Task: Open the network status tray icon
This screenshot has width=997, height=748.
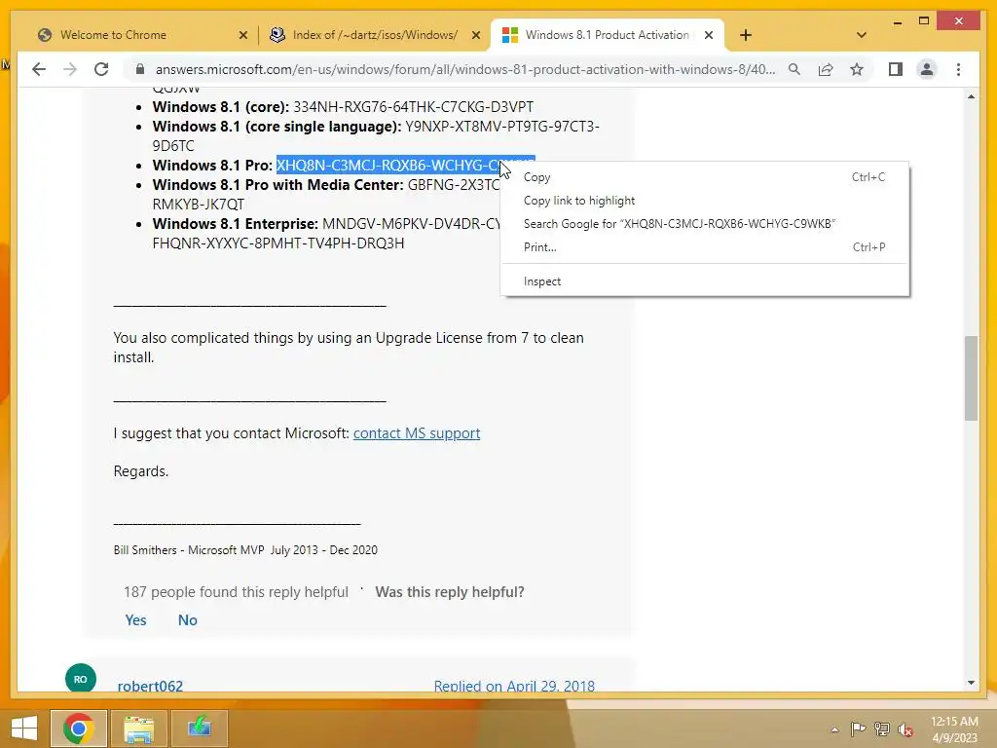Action: tap(882, 729)
